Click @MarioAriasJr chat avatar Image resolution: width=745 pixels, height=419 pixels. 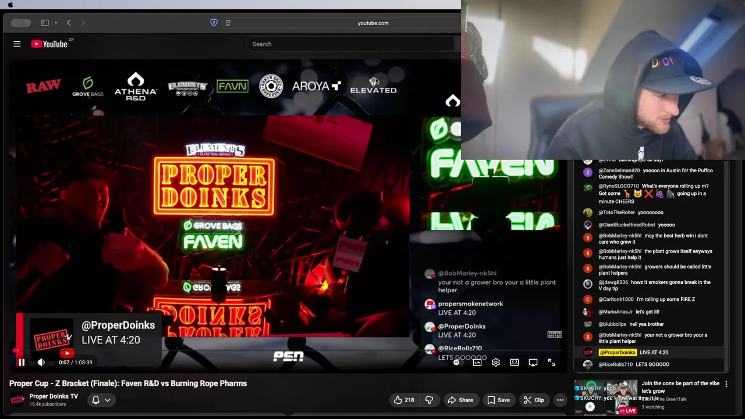coord(588,312)
